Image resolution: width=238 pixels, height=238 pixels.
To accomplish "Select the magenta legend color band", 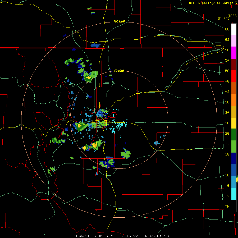I will pyautogui.click(x=234, y=53).
